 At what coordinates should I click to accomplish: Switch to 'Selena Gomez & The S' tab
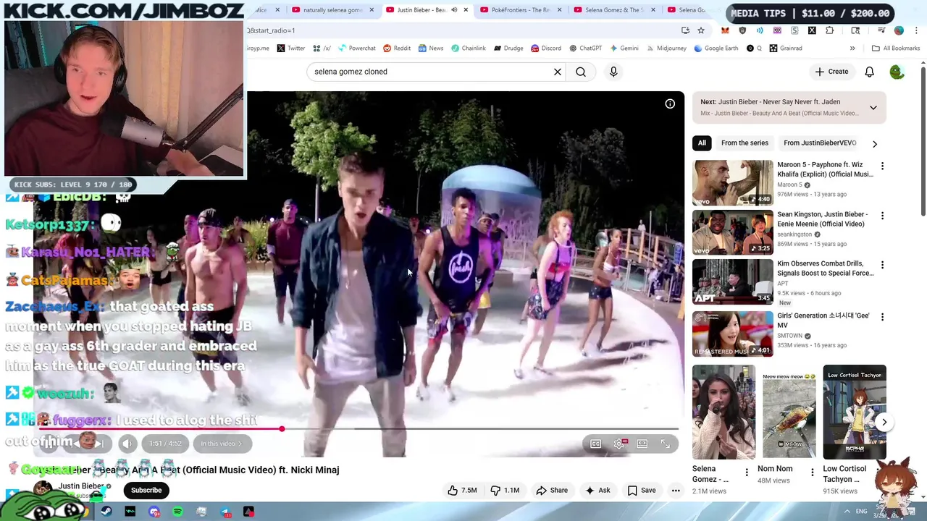[x=613, y=10]
